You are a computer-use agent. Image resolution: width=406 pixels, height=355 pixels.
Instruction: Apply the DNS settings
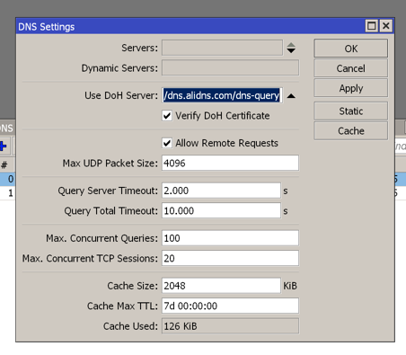350,88
